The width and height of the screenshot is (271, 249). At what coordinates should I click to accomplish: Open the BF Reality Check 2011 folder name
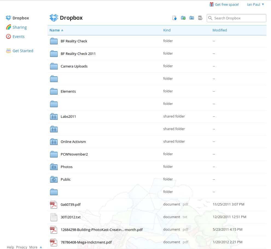pyautogui.click(x=78, y=54)
